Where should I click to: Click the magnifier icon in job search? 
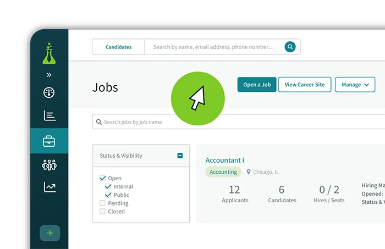(x=98, y=122)
